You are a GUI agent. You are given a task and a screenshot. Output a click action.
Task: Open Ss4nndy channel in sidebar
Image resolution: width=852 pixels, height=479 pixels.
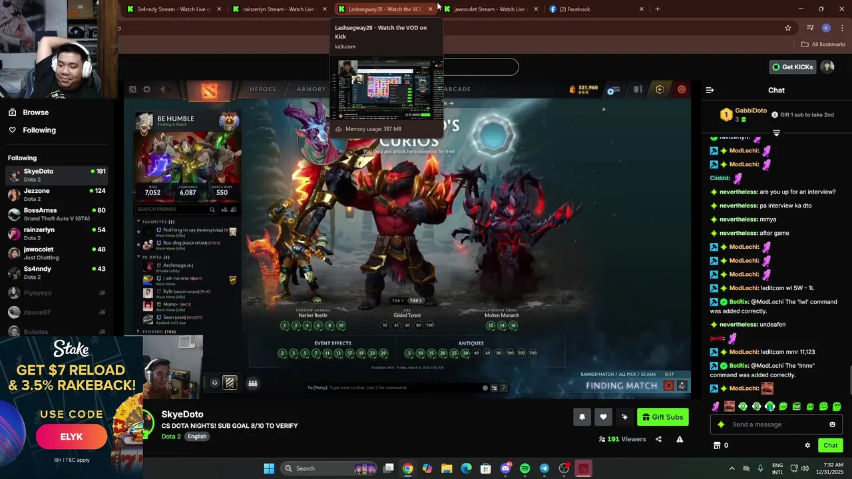57,273
